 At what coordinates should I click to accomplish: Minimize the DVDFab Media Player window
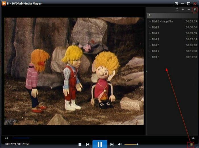tap(183, 4)
